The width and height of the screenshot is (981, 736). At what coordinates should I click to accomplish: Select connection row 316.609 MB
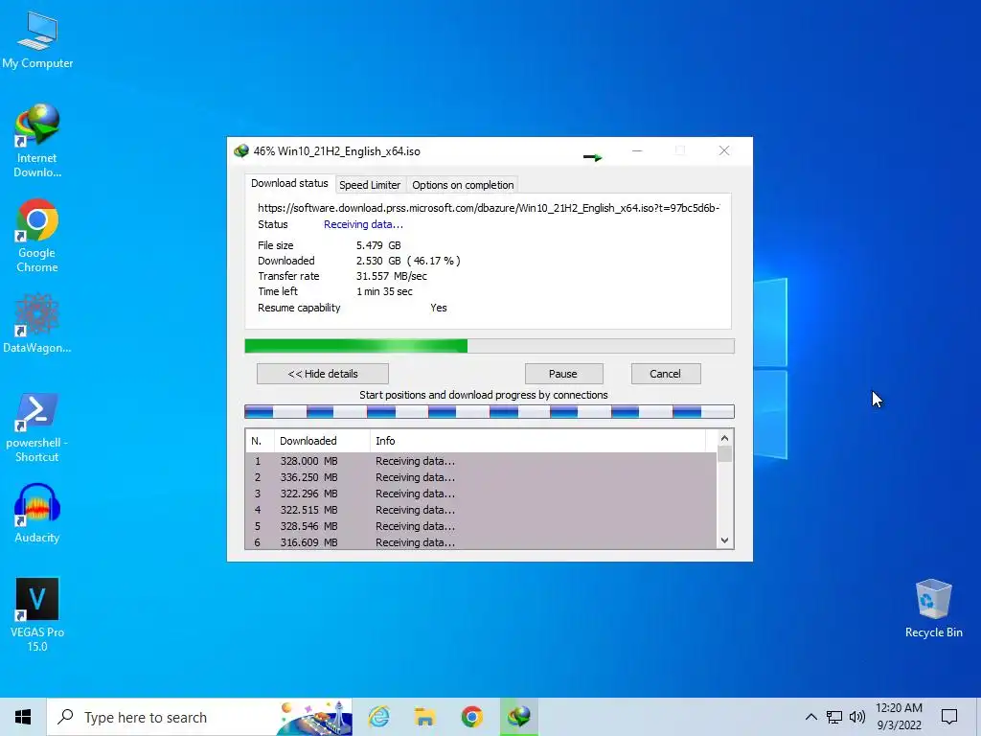click(481, 542)
